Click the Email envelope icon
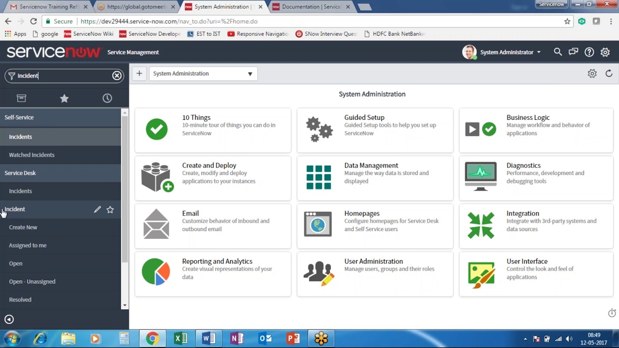Screen dimensions: 619x348 pos(156,224)
